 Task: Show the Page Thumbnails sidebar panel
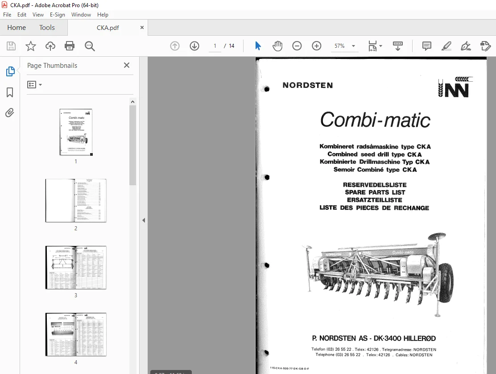click(10, 71)
